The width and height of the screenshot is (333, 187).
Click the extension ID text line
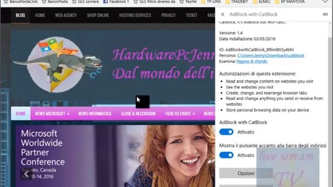pyautogui.click(x=257, y=50)
